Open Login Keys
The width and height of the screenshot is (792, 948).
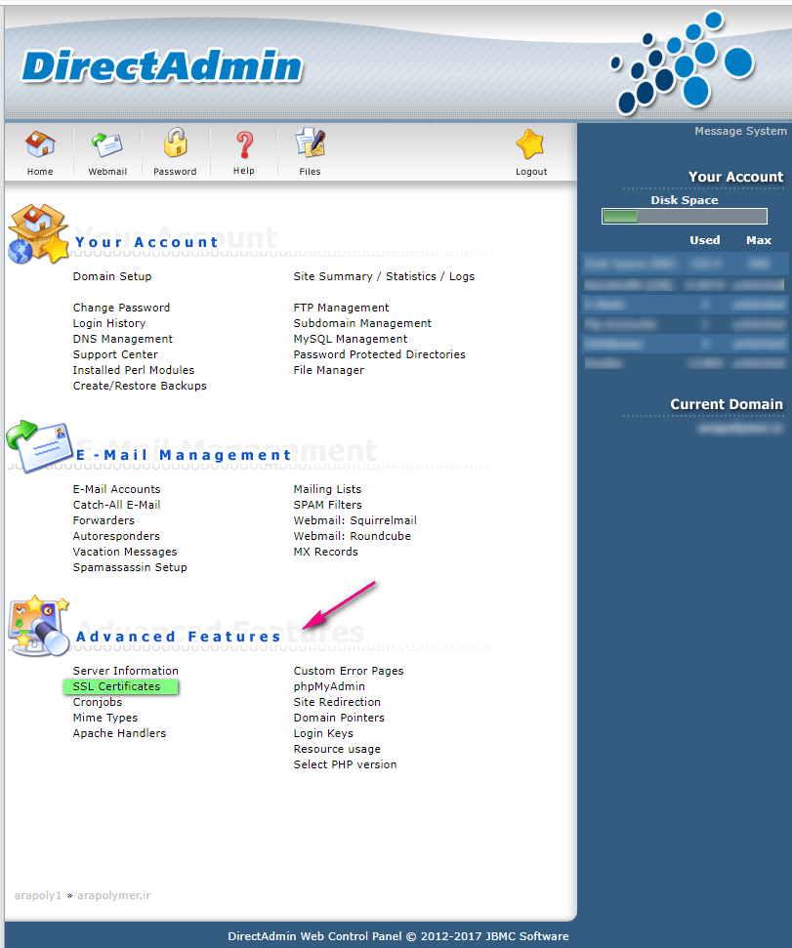click(x=323, y=733)
